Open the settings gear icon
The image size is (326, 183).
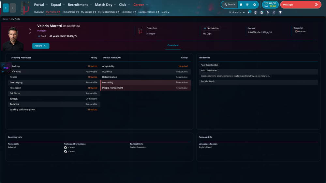pos(255,5)
